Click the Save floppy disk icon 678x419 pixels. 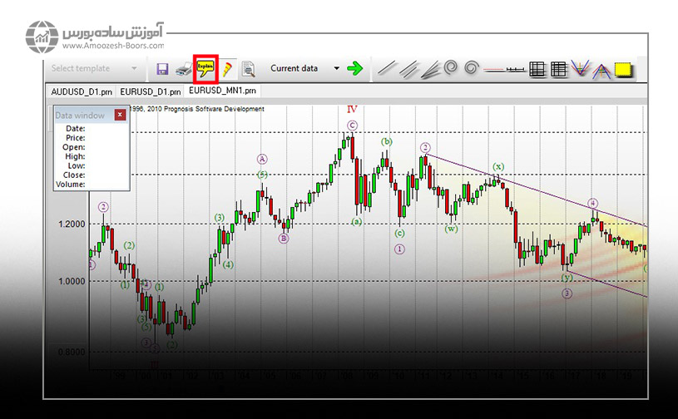point(162,69)
